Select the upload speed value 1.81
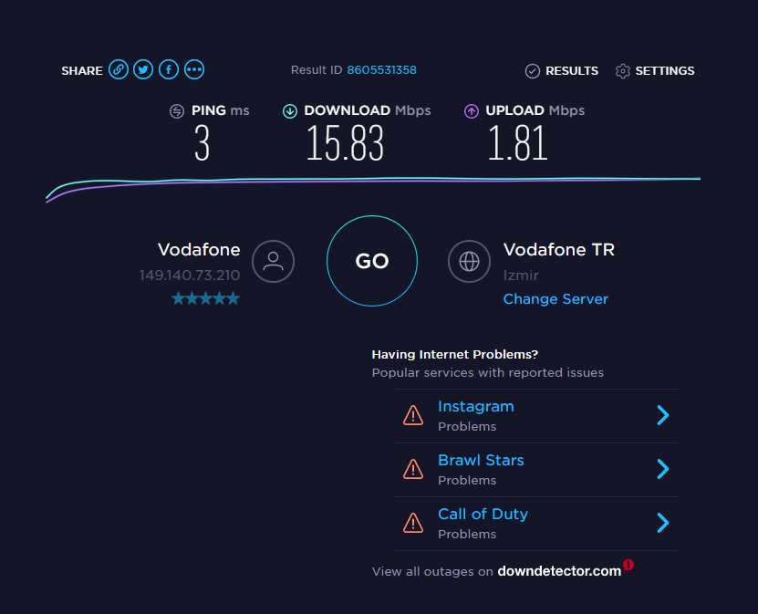Viewport: 758px width, 614px height. (518, 143)
